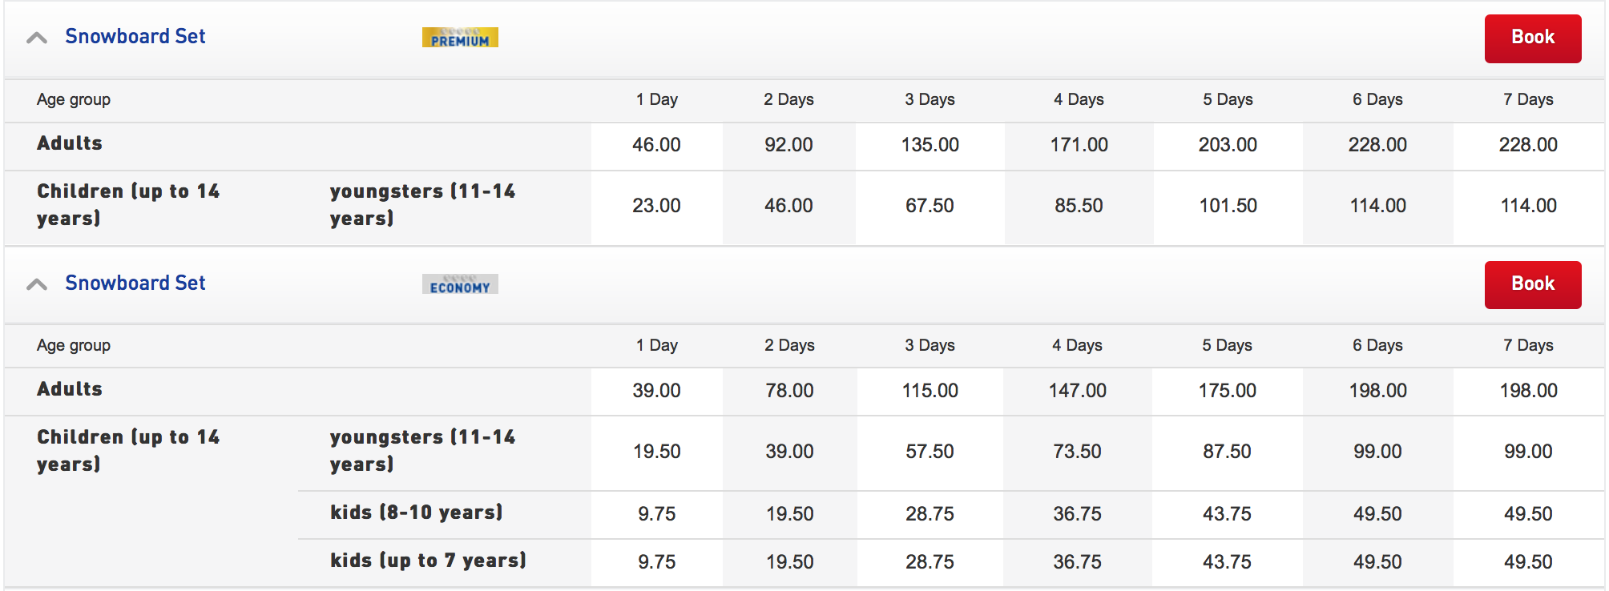1609x591 pixels.
Task: Collapse the Economy Snowboard Set chevron
Action: click(x=37, y=284)
